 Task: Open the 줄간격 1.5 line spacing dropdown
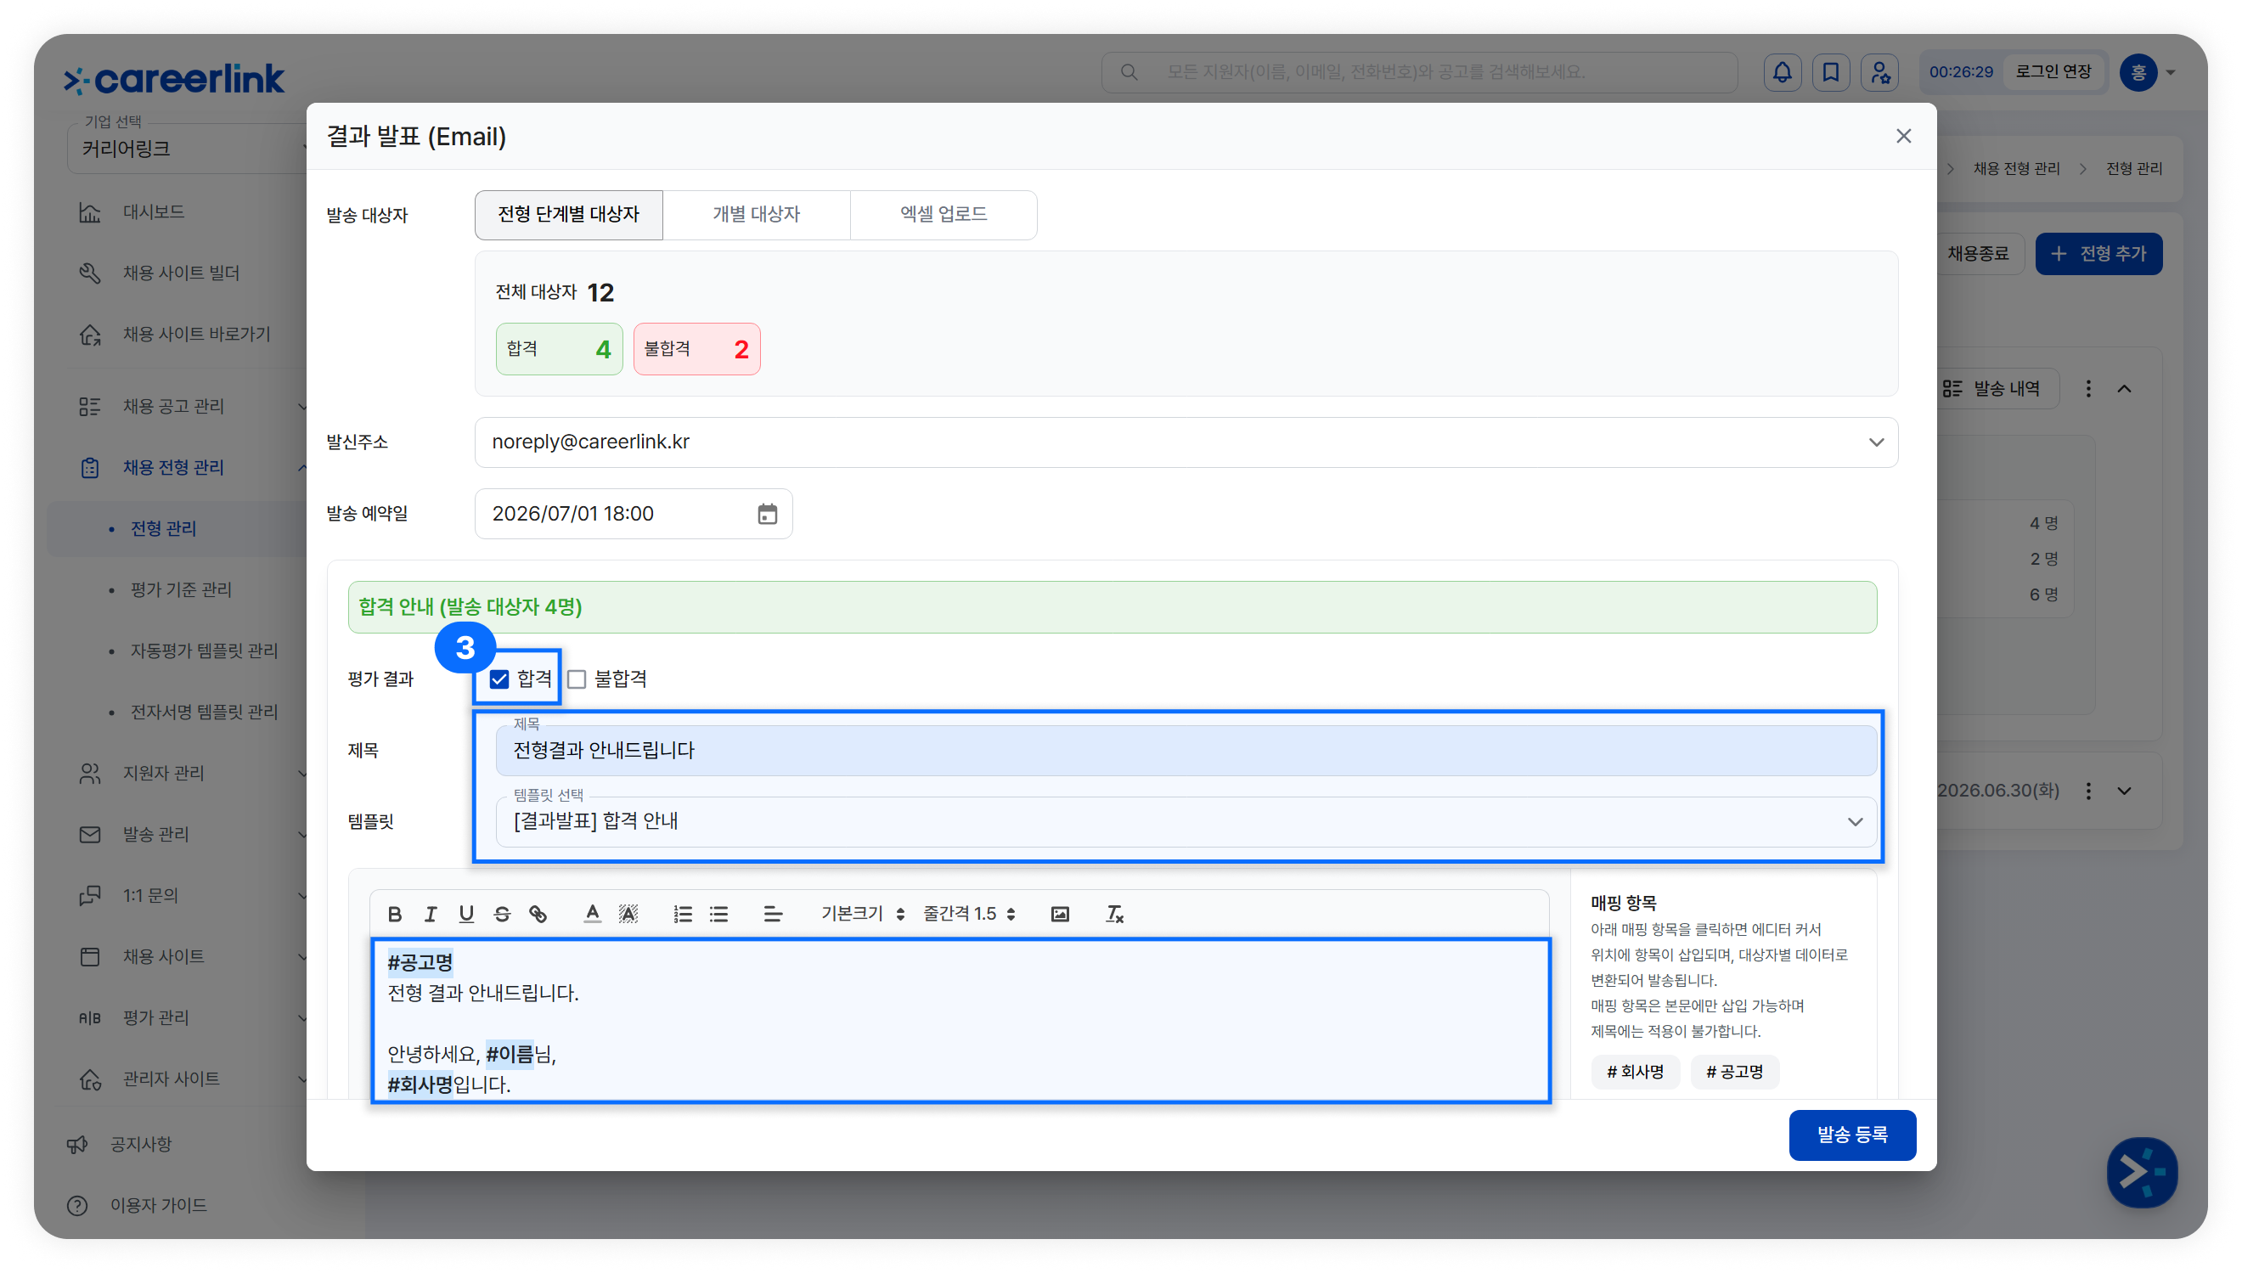tap(969, 914)
